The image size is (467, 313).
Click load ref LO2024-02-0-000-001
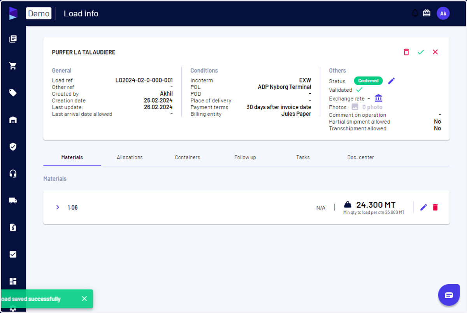point(144,80)
